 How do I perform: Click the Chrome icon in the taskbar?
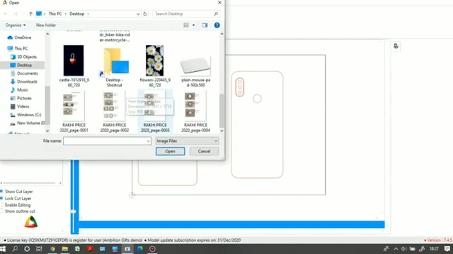point(52,249)
